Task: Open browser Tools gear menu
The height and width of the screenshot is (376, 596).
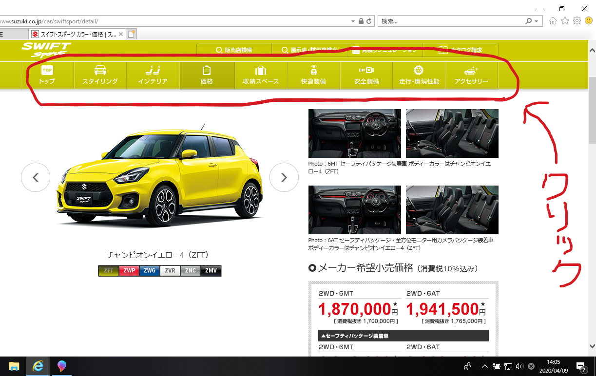Action: click(x=577, y=21)
